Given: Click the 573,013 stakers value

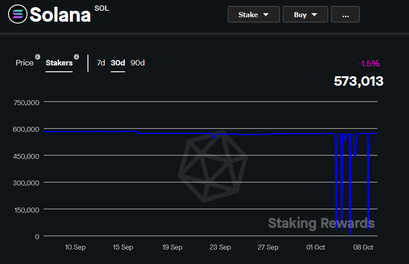Looking at the screenshot, I should click(x=358, y=81).
